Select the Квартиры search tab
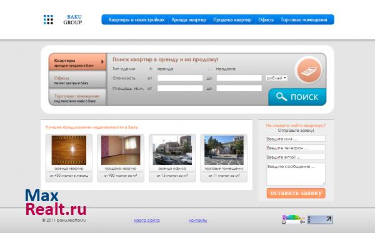The width and height of the screenshot is (375, 233). tap(77, 62)
